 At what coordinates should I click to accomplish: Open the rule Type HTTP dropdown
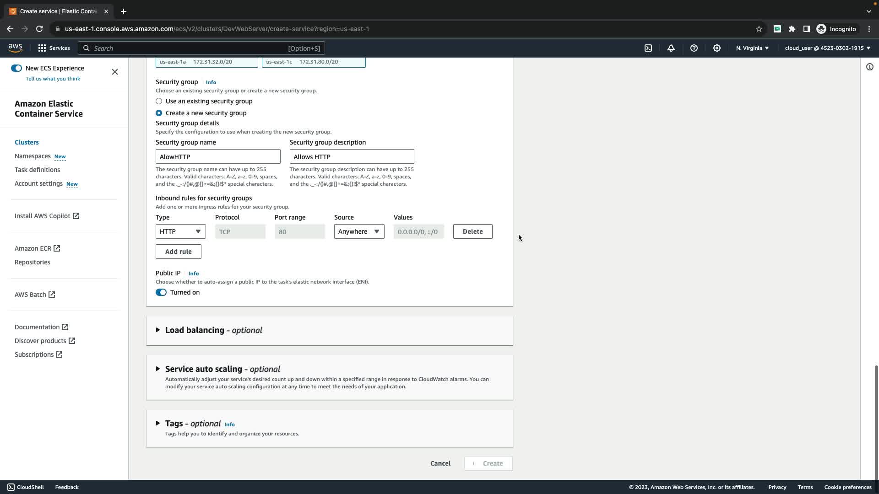(180, 231)
